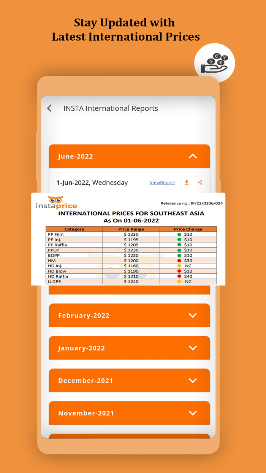Click the $40 price change value

188,276
